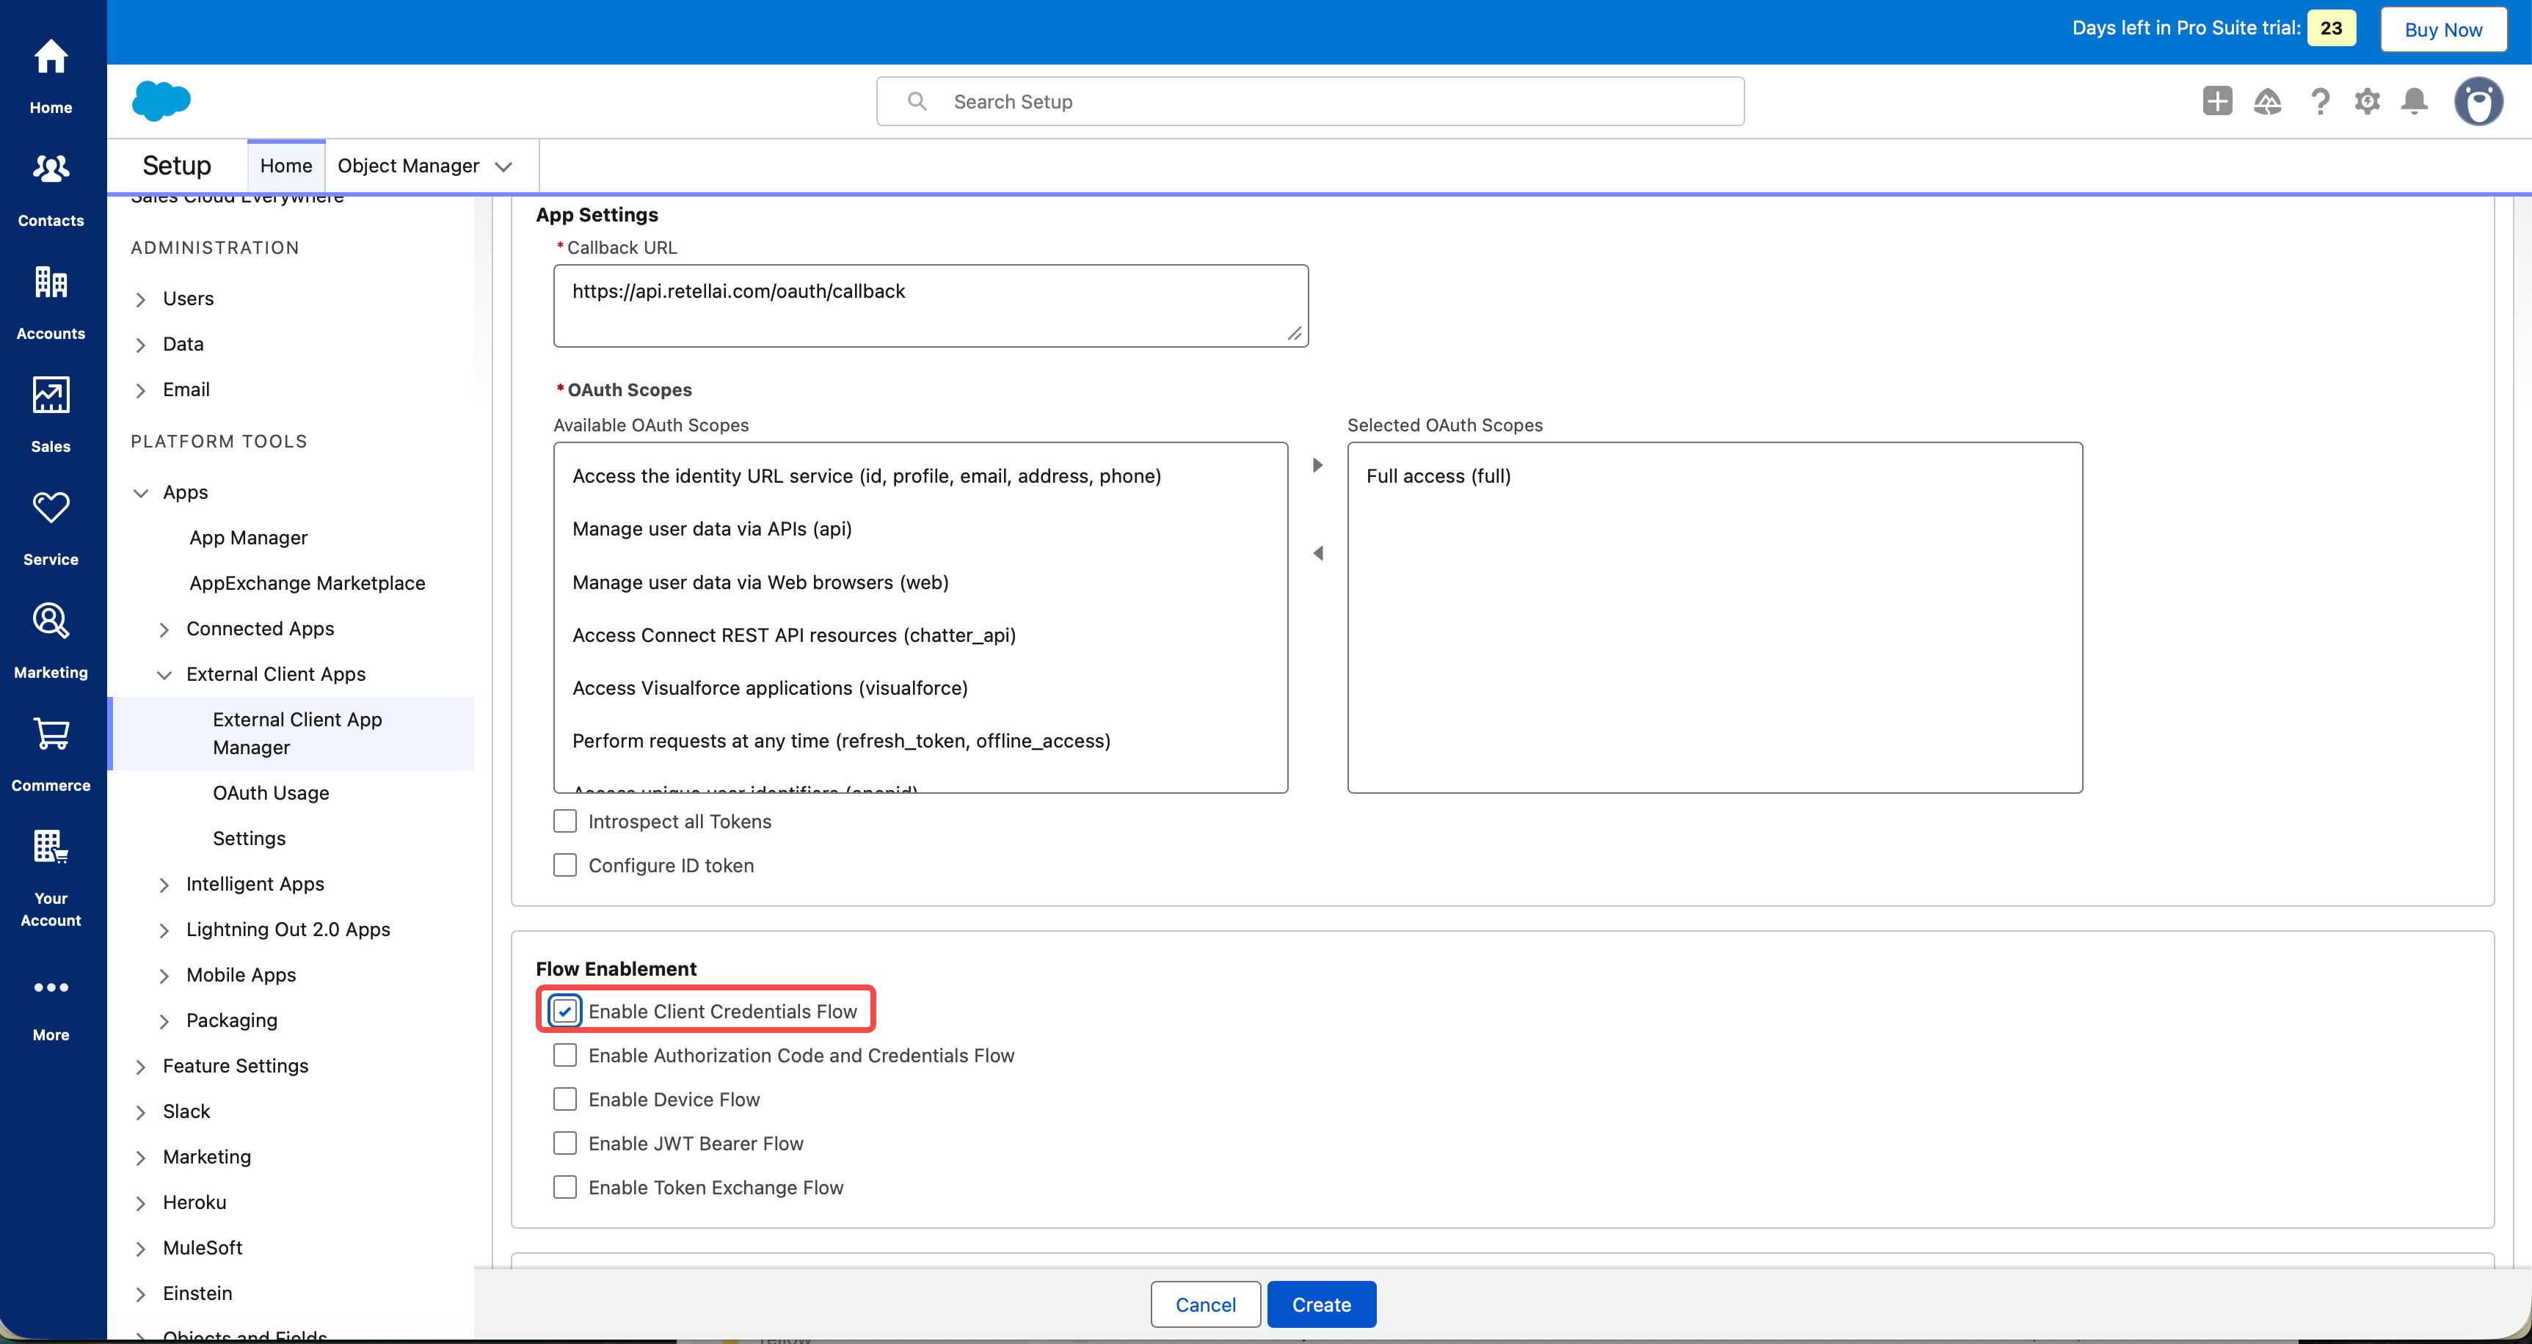Move scope to Selected with right arrow

(1318, 464)
